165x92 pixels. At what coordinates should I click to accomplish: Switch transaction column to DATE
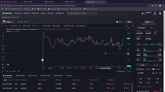pos(5,80)
